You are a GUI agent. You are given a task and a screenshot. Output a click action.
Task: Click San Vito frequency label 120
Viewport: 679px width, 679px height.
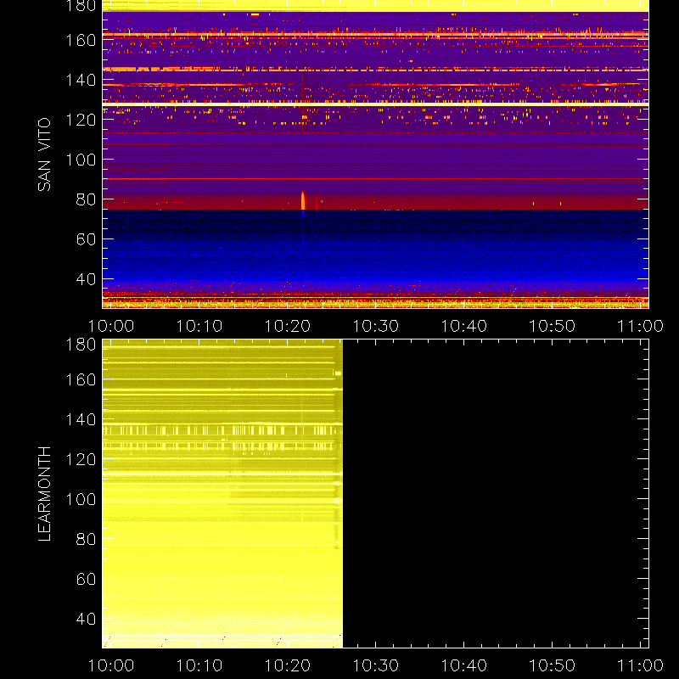click(81, 120)
